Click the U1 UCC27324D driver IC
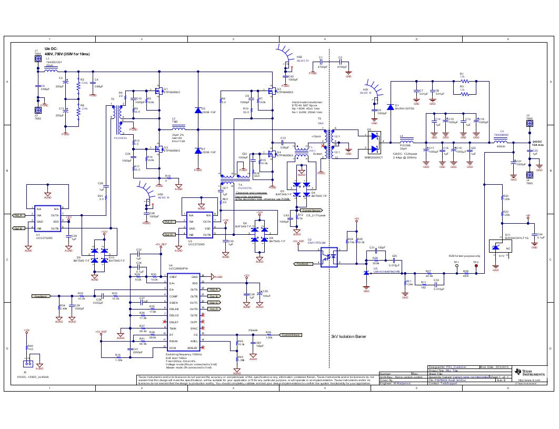The image size is (559, 429). (48, 218)
